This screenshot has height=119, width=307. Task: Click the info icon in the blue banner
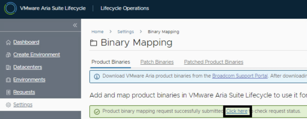pyautogui.click(x=97, y=77)
